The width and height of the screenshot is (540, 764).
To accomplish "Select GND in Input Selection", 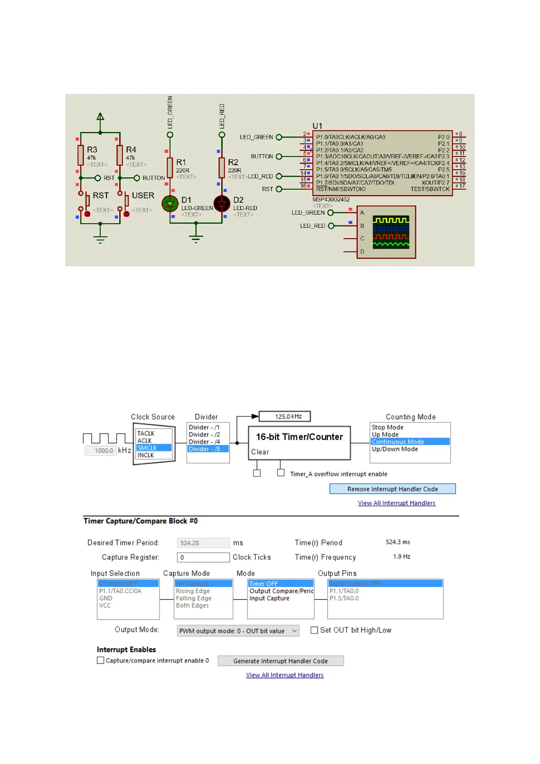I will (x=128, y=598).
